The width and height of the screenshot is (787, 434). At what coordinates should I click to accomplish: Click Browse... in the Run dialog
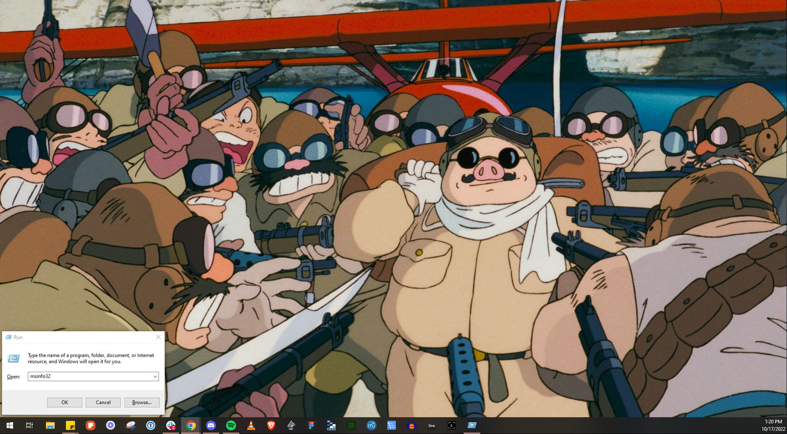(x=142, y=402)
